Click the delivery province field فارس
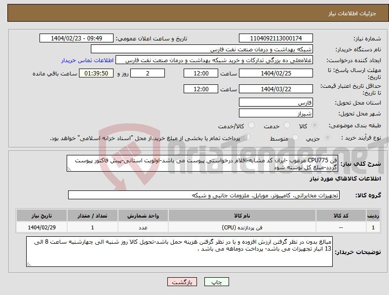 275,103
